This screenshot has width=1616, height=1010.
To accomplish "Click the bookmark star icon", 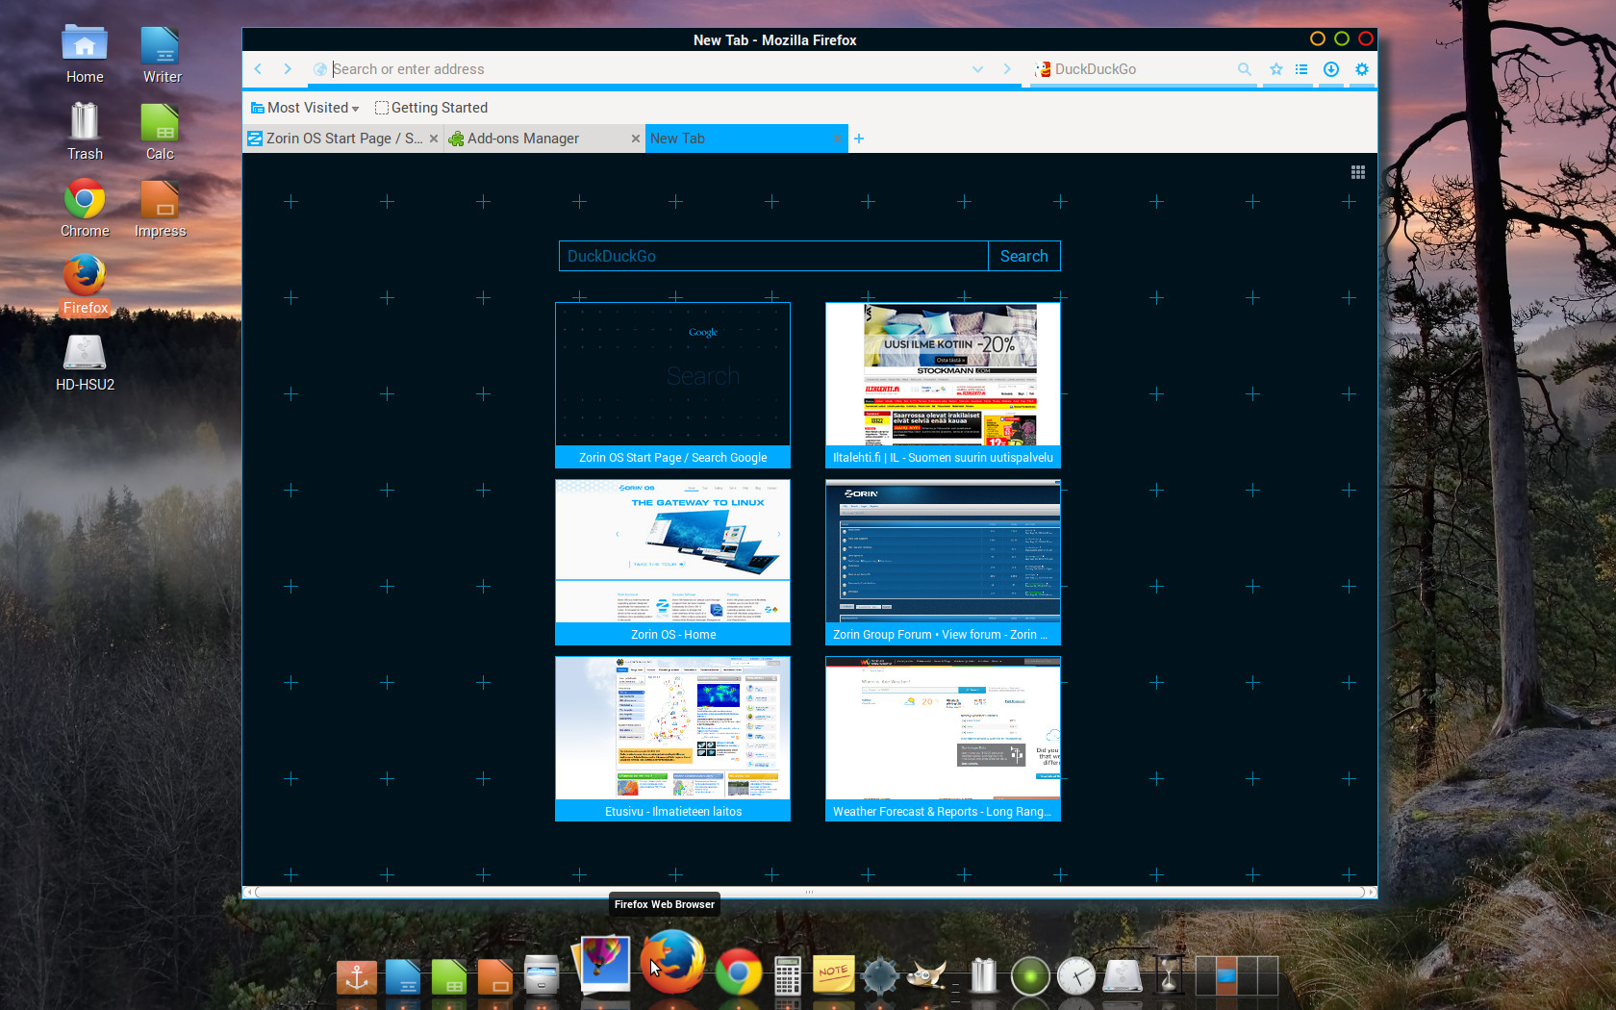I will [x=1275, y=69].
